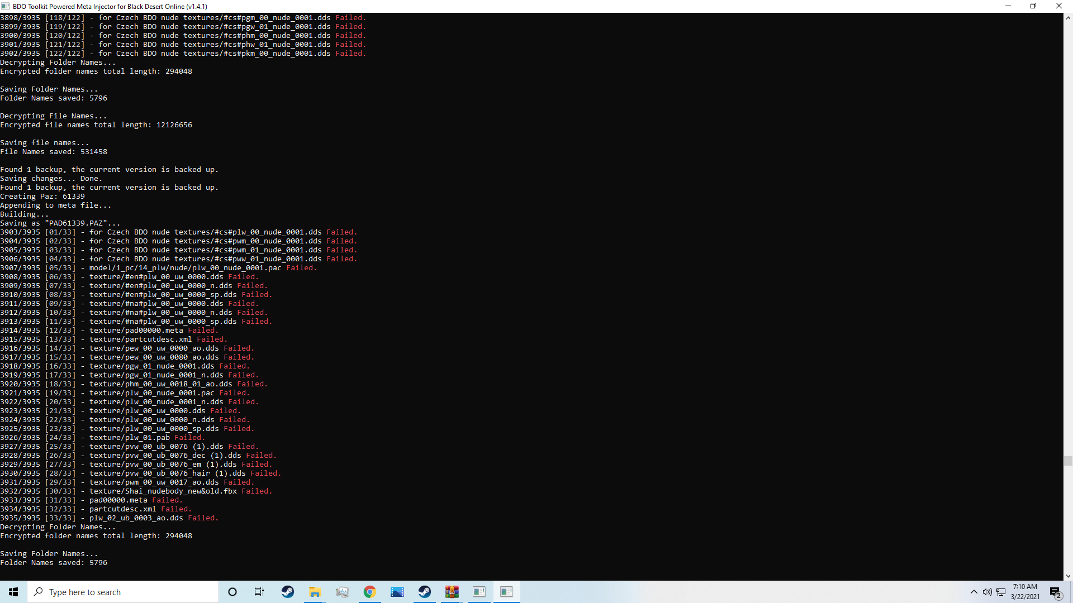This screenshot has height=603, width=1073.
Task: Click the console vertical scrollbar thumb
Action: click(1068, 461)
